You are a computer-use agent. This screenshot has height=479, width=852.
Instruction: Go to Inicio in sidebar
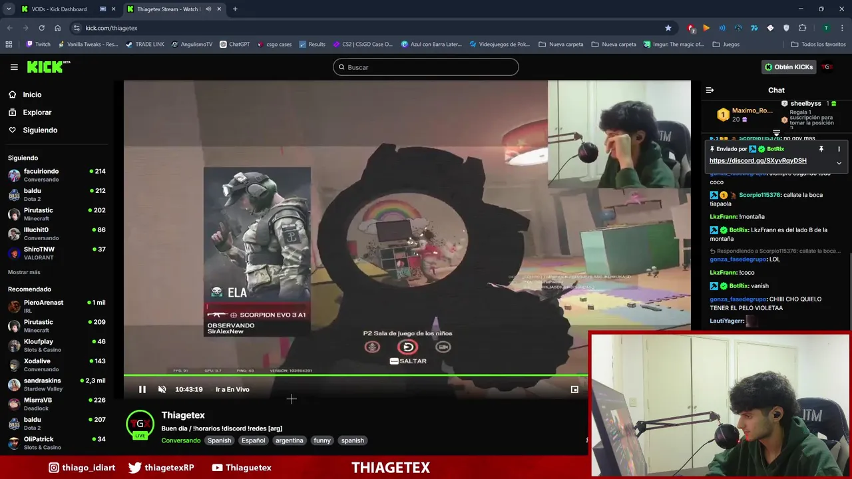[x=25, y=94]
